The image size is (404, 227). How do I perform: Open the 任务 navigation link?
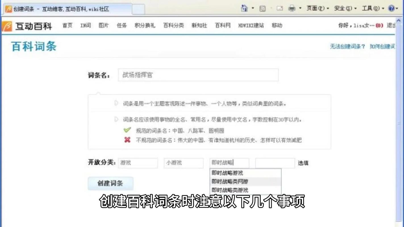coord(122,26)
